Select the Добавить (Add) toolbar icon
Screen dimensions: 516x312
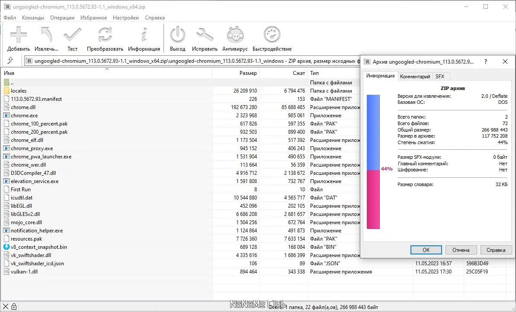(x=18, y=35)
